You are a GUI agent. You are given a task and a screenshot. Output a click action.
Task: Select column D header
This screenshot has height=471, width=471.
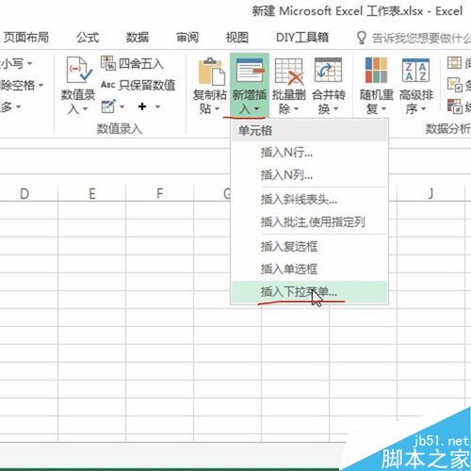[24, 194]
